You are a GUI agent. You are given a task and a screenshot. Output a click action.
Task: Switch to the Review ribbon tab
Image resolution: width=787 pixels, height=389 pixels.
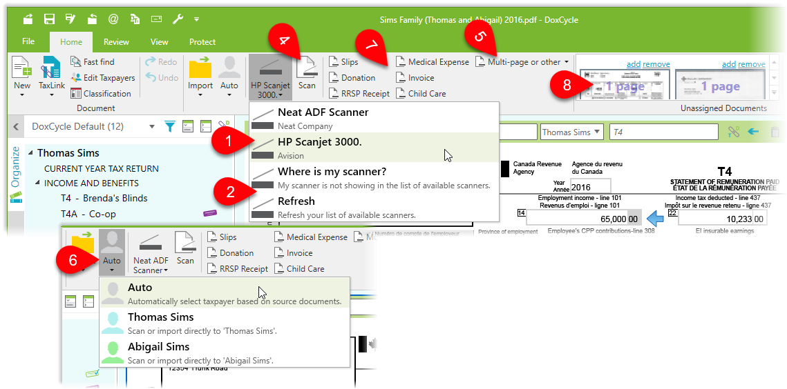(117, 42)
